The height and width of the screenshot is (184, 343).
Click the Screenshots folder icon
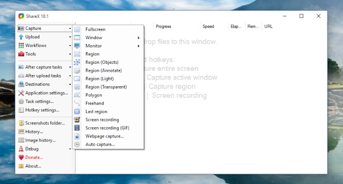(x=21, y=123)
